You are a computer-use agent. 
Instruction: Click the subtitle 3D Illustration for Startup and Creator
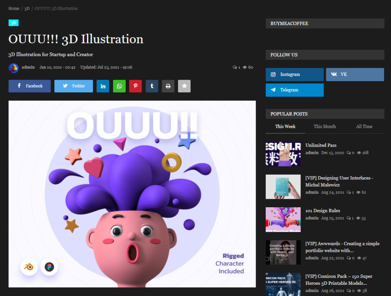51,54
